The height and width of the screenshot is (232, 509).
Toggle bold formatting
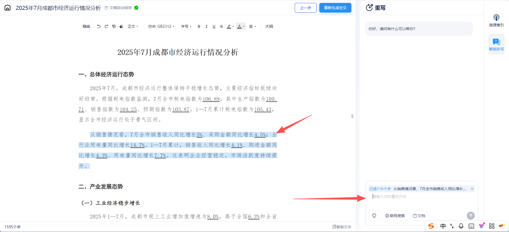point(199,26)
